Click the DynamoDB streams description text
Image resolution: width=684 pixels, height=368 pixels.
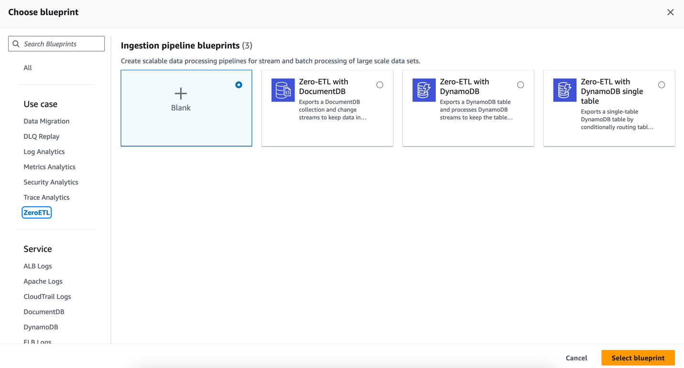coord(476,110)
